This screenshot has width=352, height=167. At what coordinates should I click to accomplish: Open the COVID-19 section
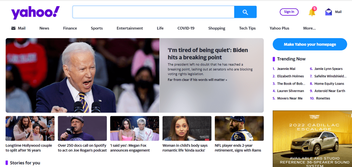point(186,28)
